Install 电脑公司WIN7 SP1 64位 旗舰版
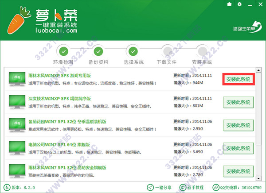 (239, 148)
